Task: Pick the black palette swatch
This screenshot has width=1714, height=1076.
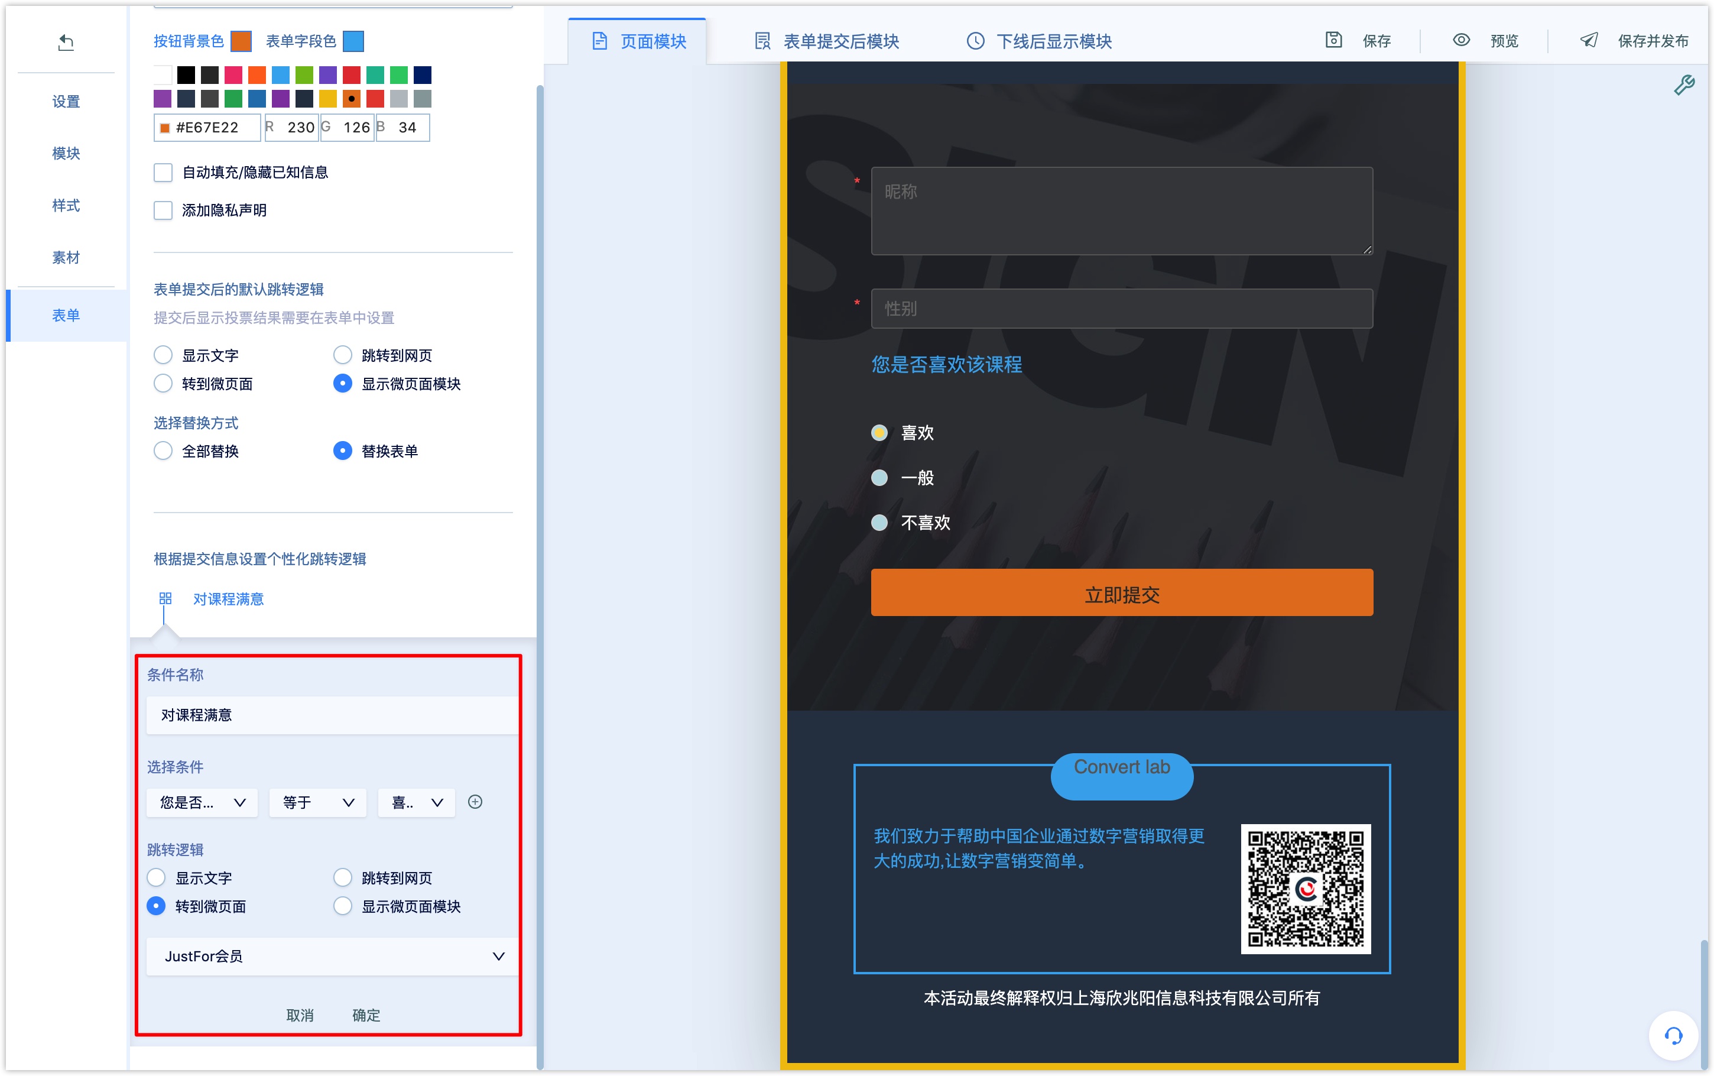Action: (186, 74)
